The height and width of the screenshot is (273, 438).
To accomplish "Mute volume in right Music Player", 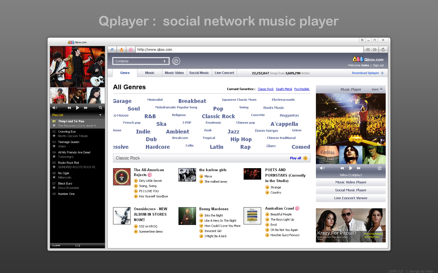I will coord(322,168).
